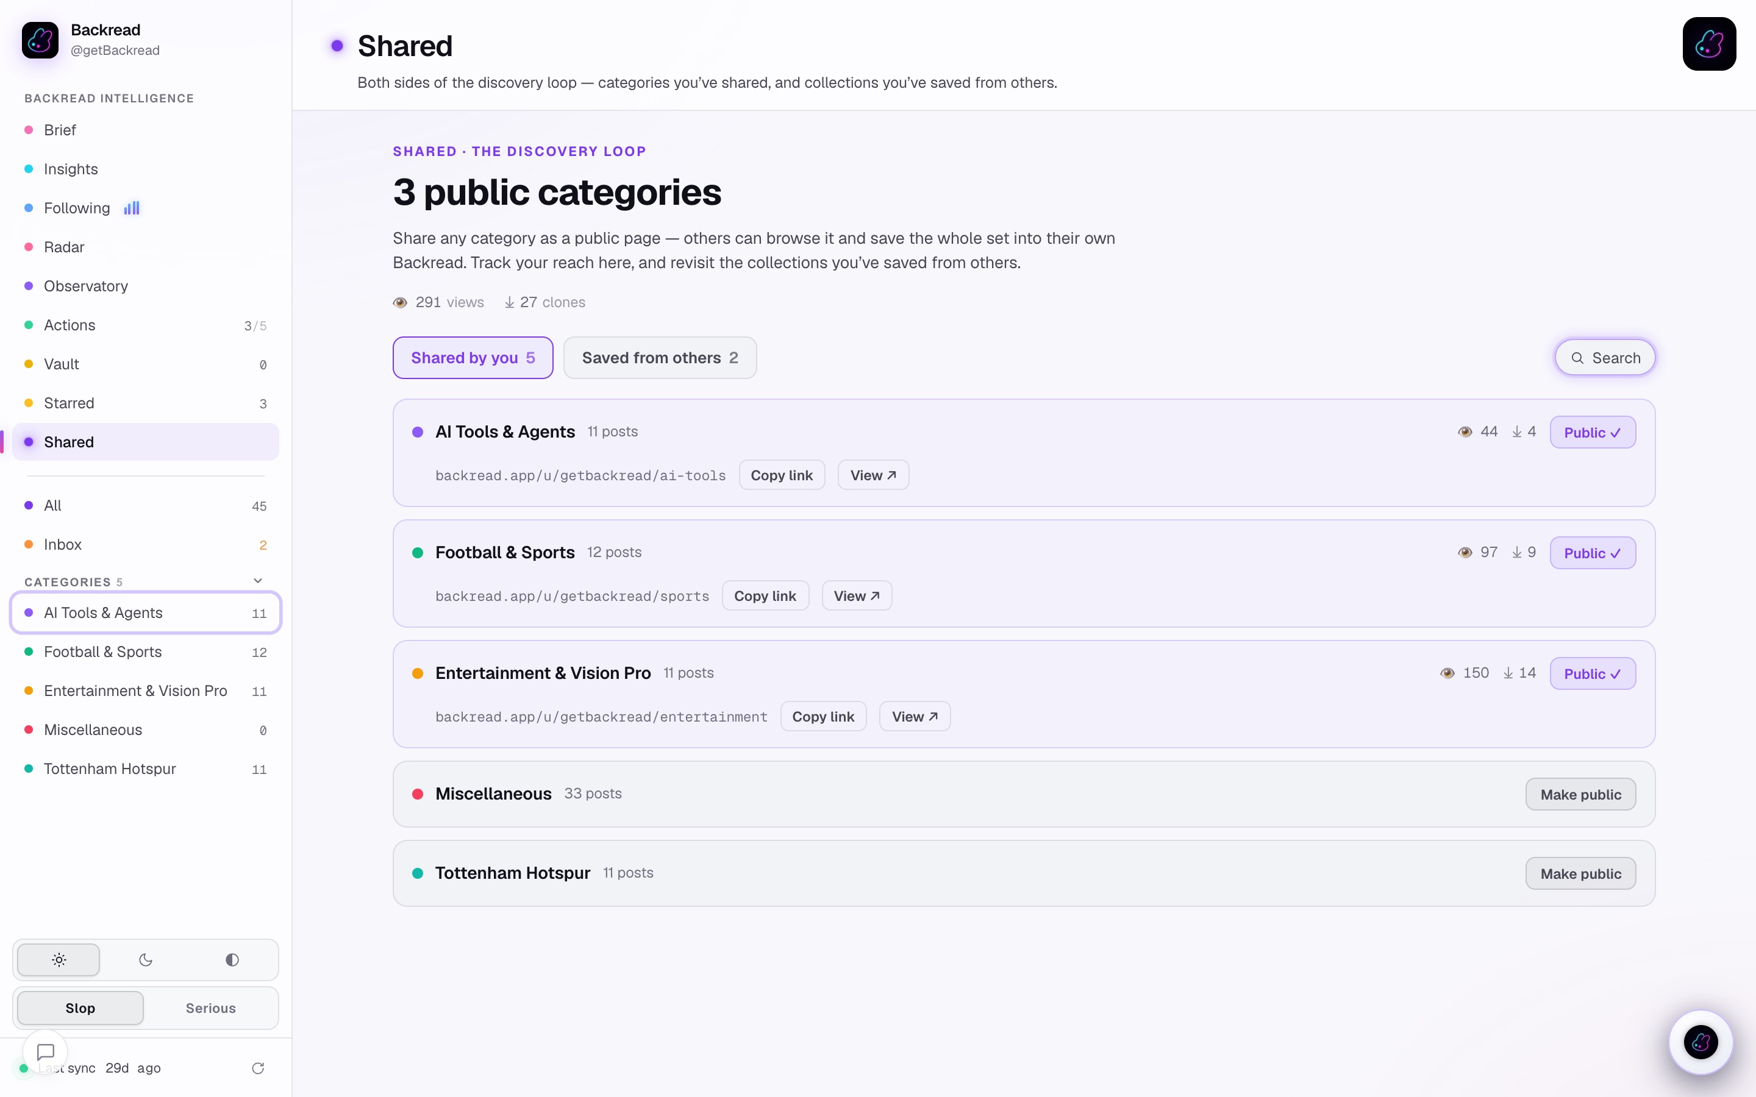Open Vault in the sidebar
The image size is (1756, 1097).
click(x=146, y=364)
